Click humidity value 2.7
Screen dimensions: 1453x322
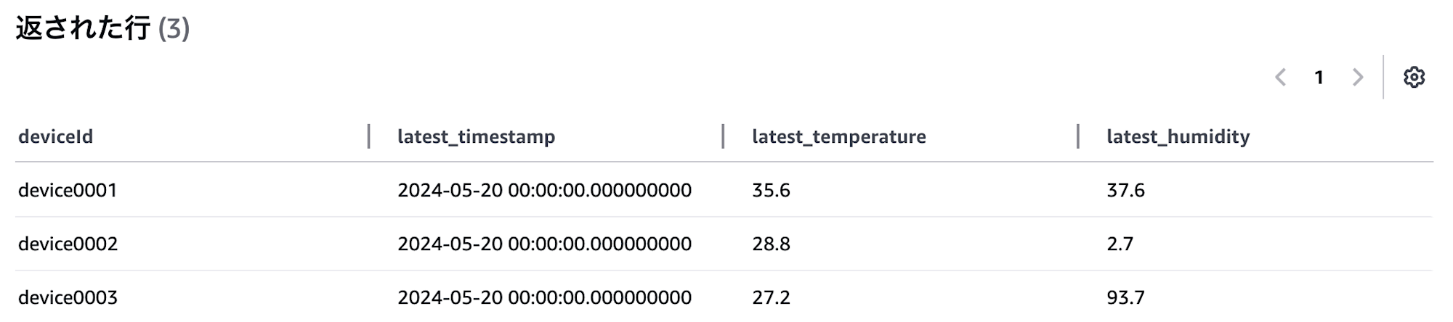(1120, 244)
